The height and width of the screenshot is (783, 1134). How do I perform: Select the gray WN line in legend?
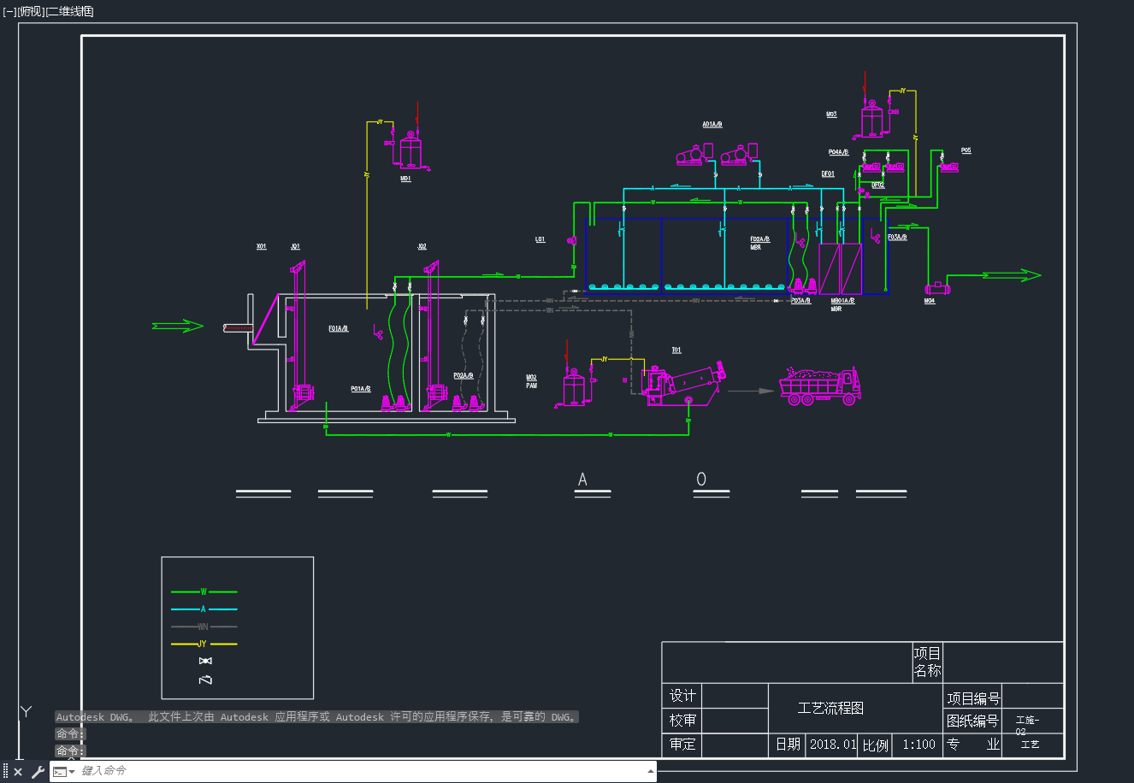[x=204, y=627]
